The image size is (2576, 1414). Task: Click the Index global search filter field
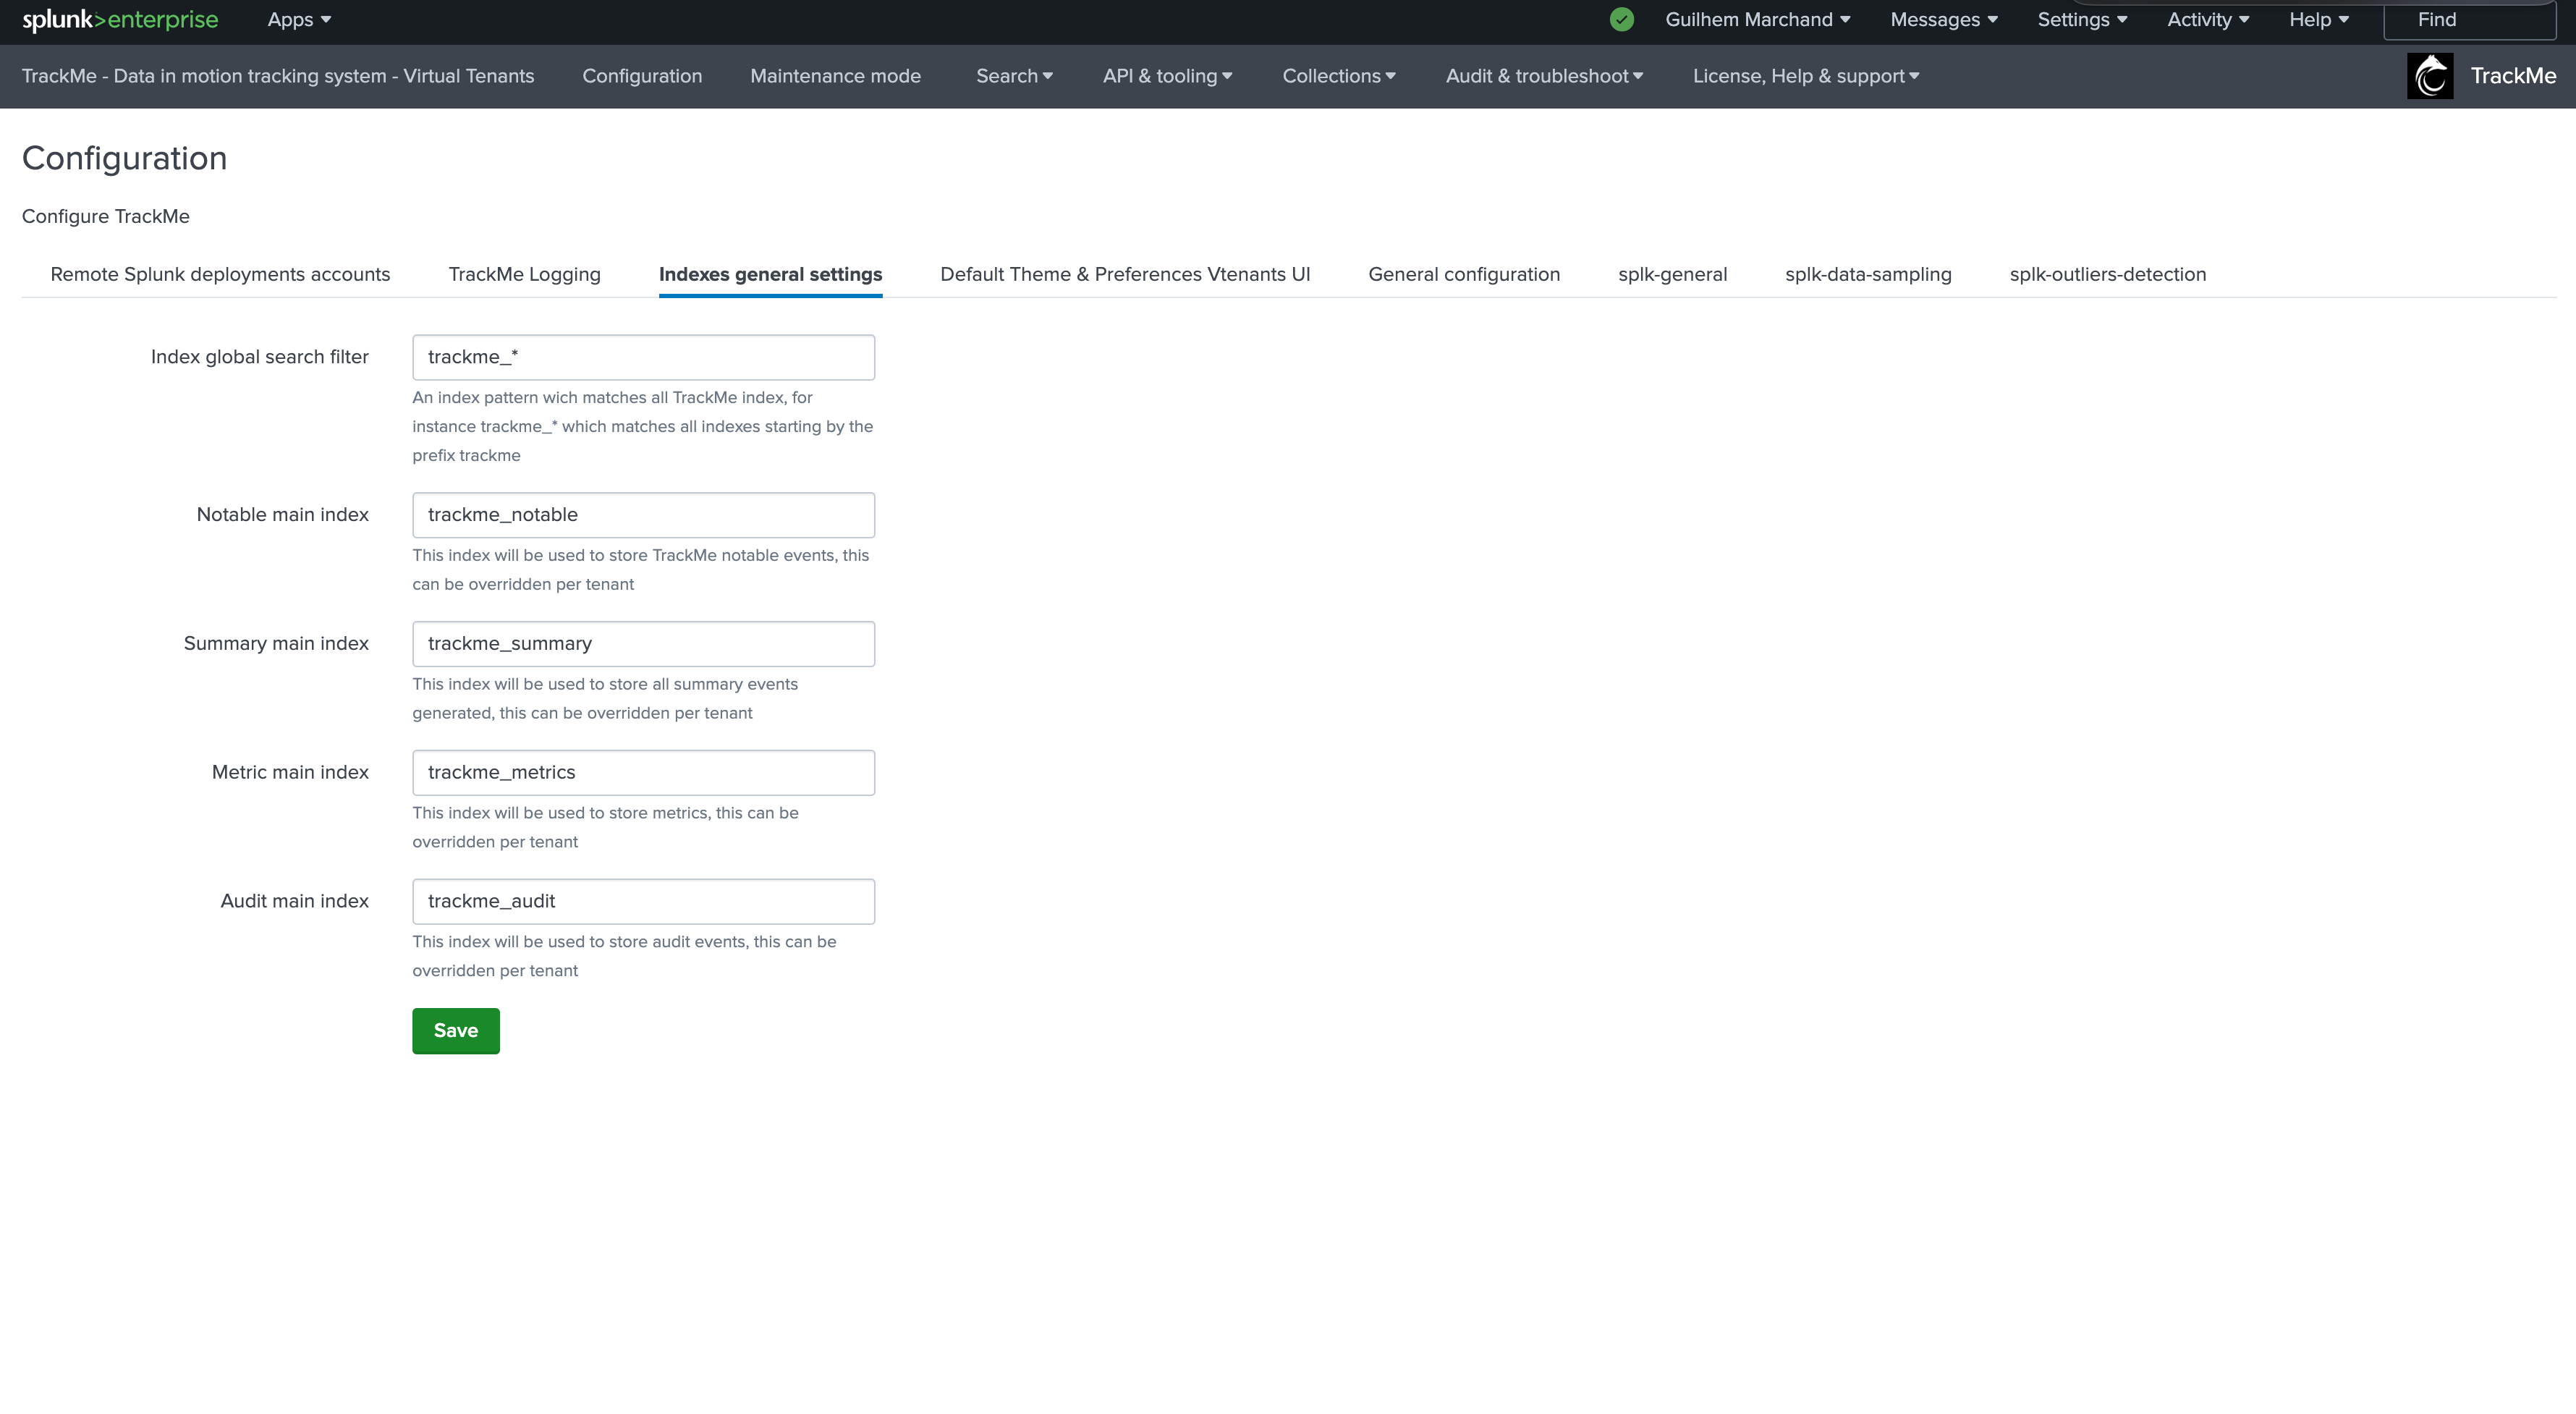click(x=643, y=357)
